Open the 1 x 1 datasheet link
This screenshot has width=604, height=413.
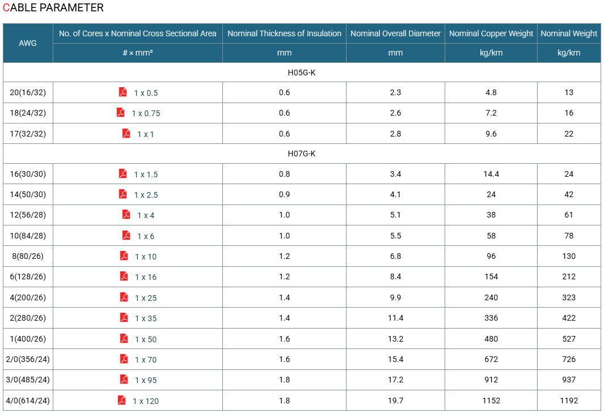(x=145, y=134)
